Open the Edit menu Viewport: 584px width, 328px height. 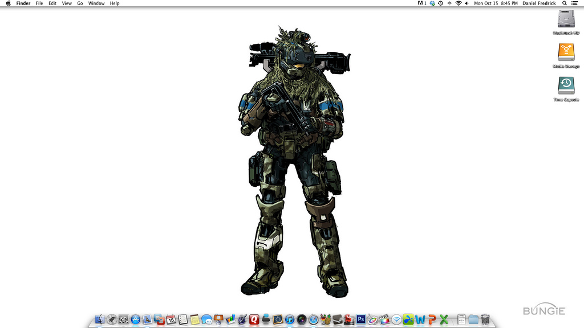click(x=52, y=3)
